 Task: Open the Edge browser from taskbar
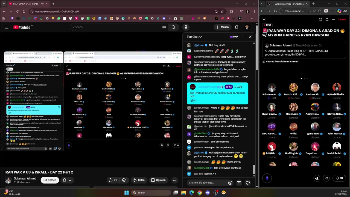click(x=191, y=193)
